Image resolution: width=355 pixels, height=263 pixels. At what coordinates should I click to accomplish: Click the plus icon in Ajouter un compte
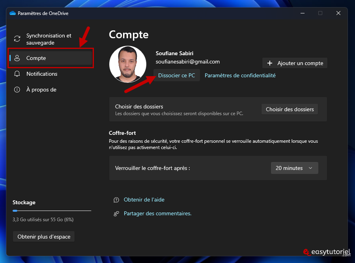point(270,63)
